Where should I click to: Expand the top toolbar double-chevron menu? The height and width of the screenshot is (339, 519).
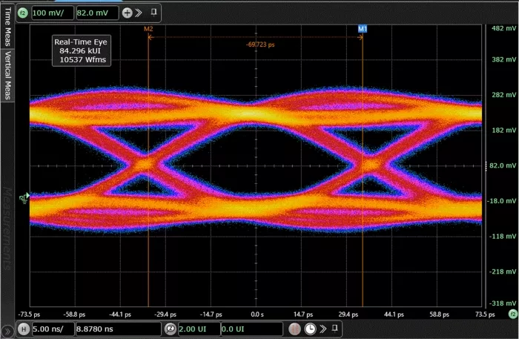pos(139,13)
